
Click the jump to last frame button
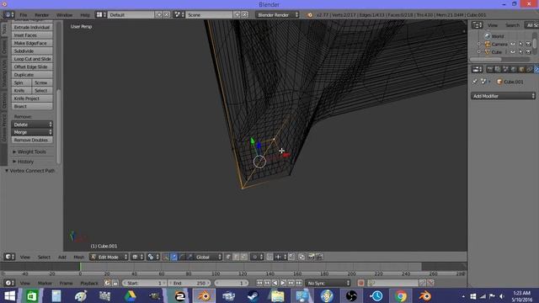pos(299,283)
